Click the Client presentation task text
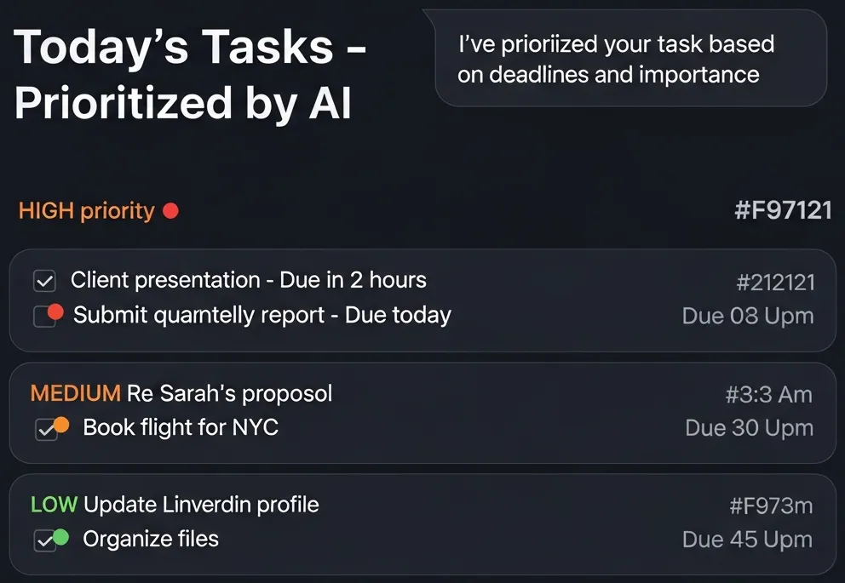Screen dimensions: 845x583 click(x=249, y=280)
